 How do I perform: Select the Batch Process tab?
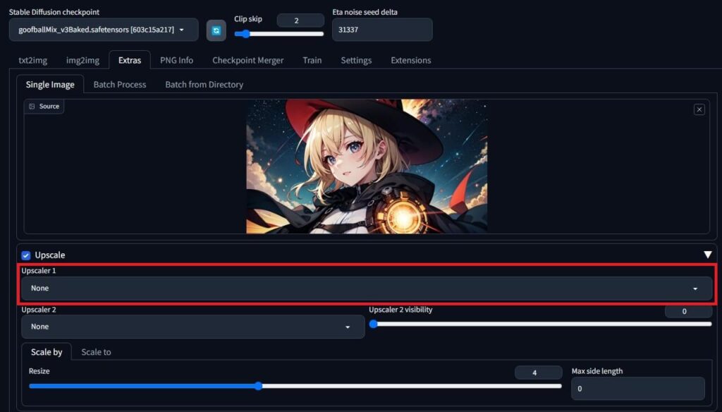tap(120, 85)
